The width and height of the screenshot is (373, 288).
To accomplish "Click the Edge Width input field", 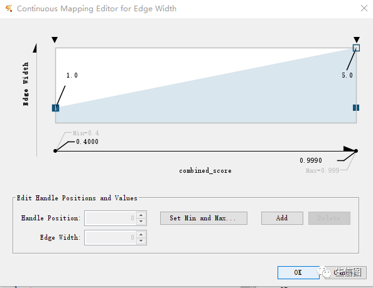I will tap(111, 237).
